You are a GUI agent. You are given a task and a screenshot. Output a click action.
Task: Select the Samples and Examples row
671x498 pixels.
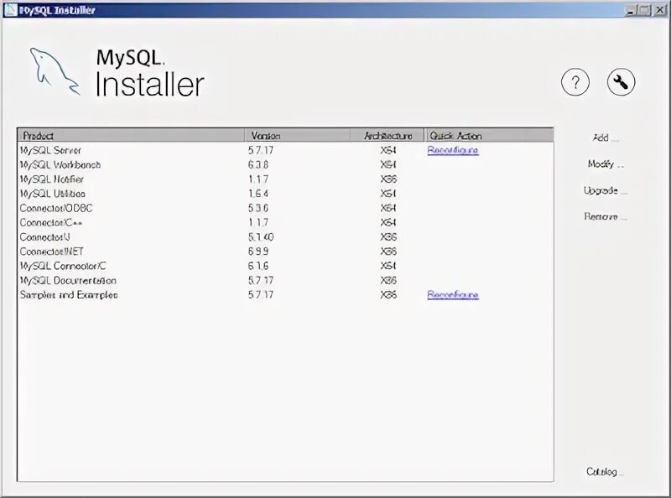(285, 295)
